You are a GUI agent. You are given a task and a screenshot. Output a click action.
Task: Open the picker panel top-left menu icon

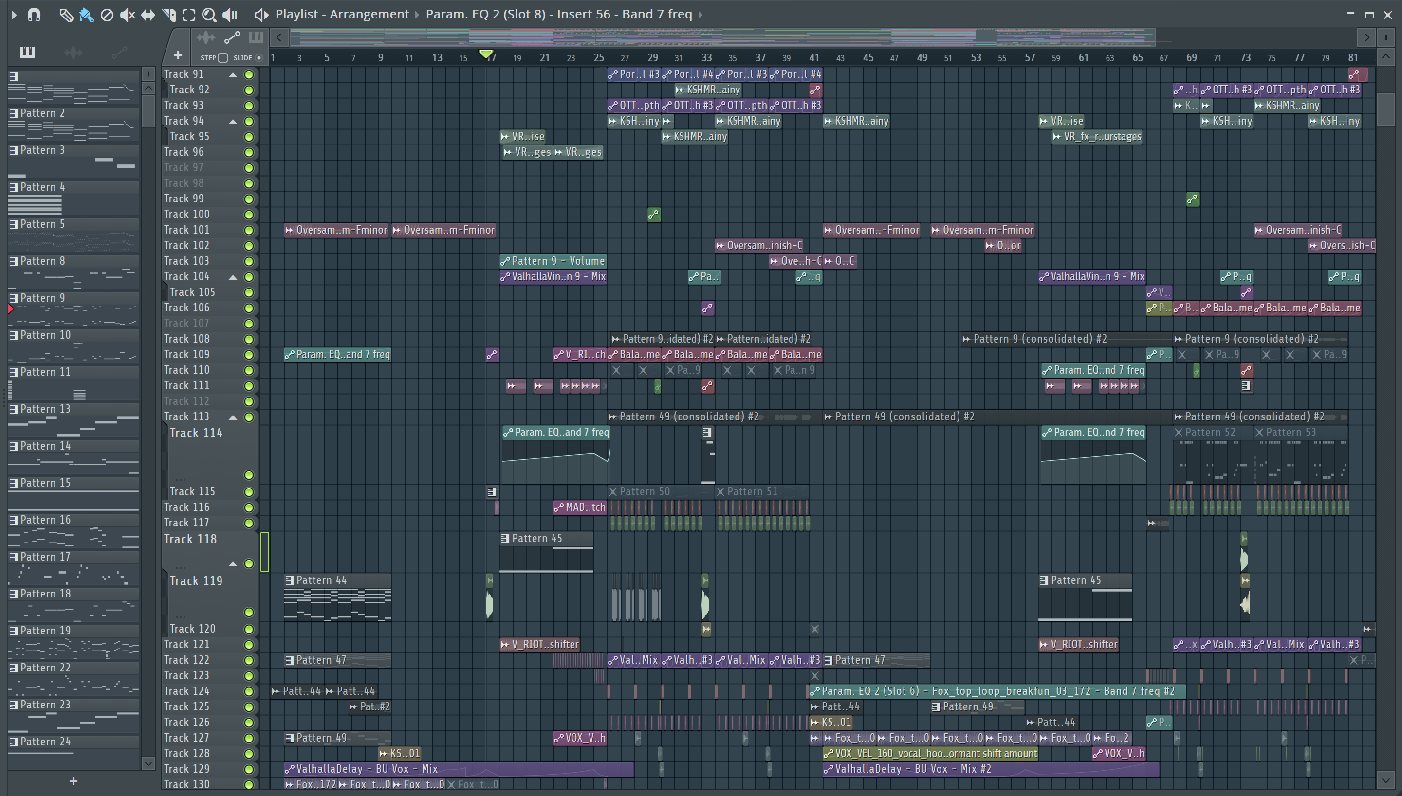[14, 76]
